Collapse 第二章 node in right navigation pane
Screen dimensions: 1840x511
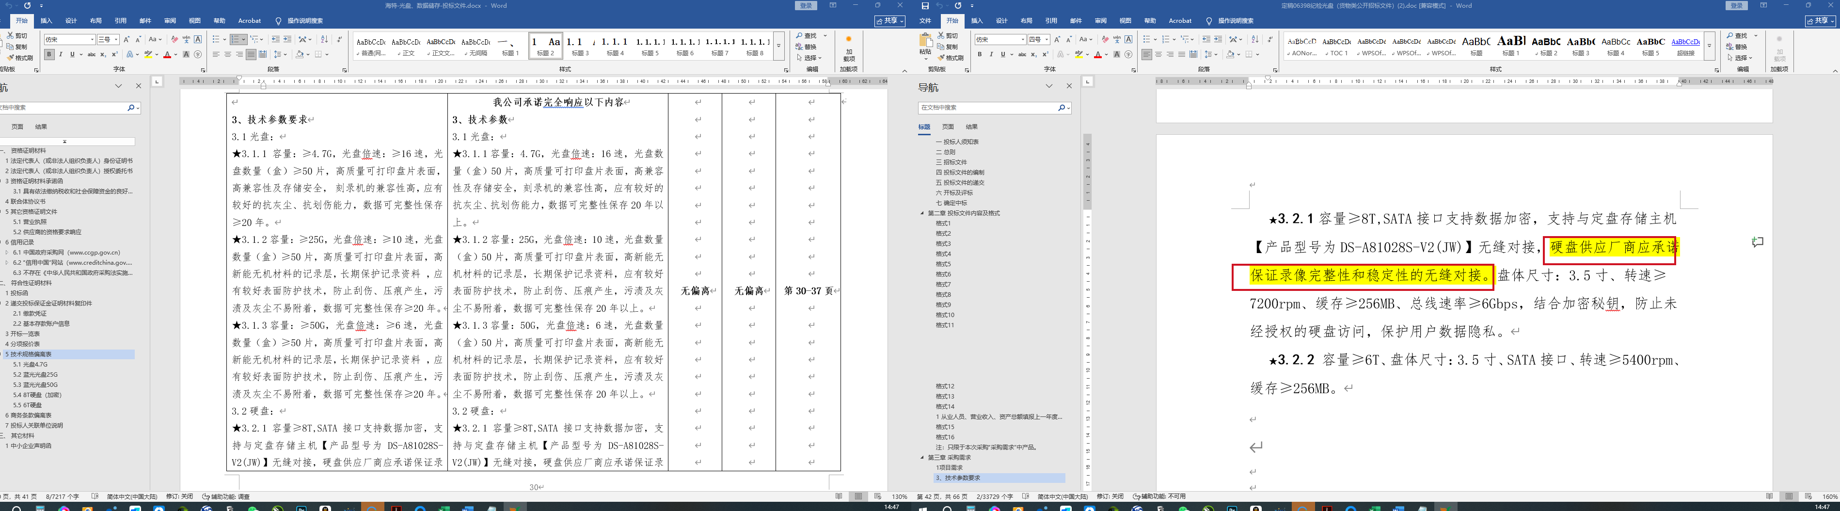coord(921,213)
